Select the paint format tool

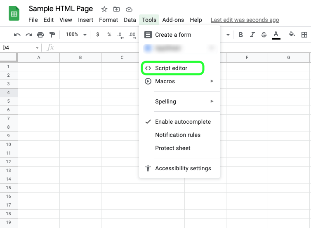point(52,35)
